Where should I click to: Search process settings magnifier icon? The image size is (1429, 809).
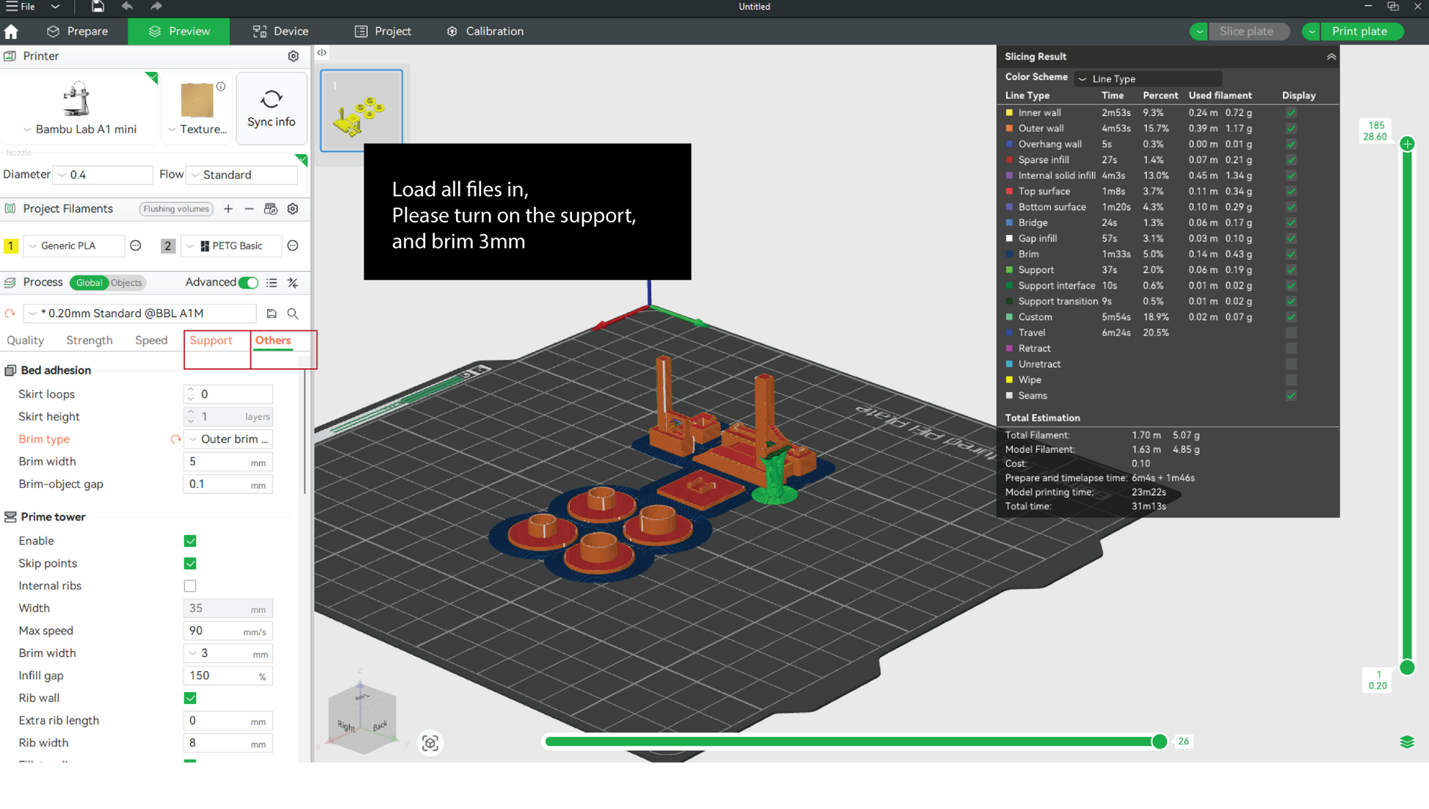pyautogui.click(x=293, y=313)
